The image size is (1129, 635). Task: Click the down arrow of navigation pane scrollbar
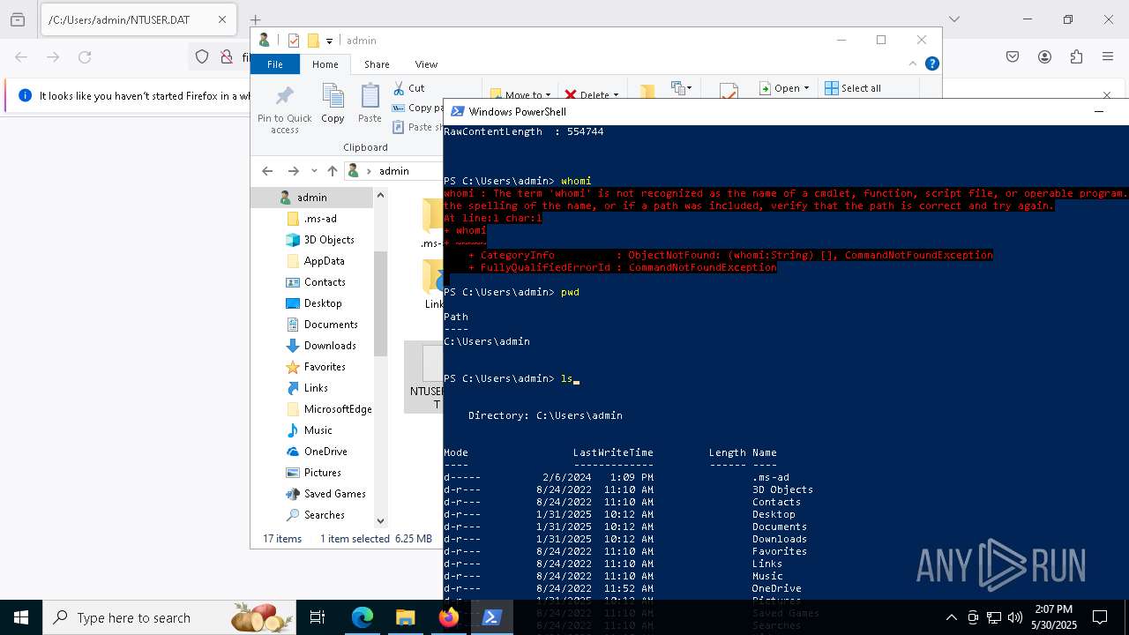[381, 521]
